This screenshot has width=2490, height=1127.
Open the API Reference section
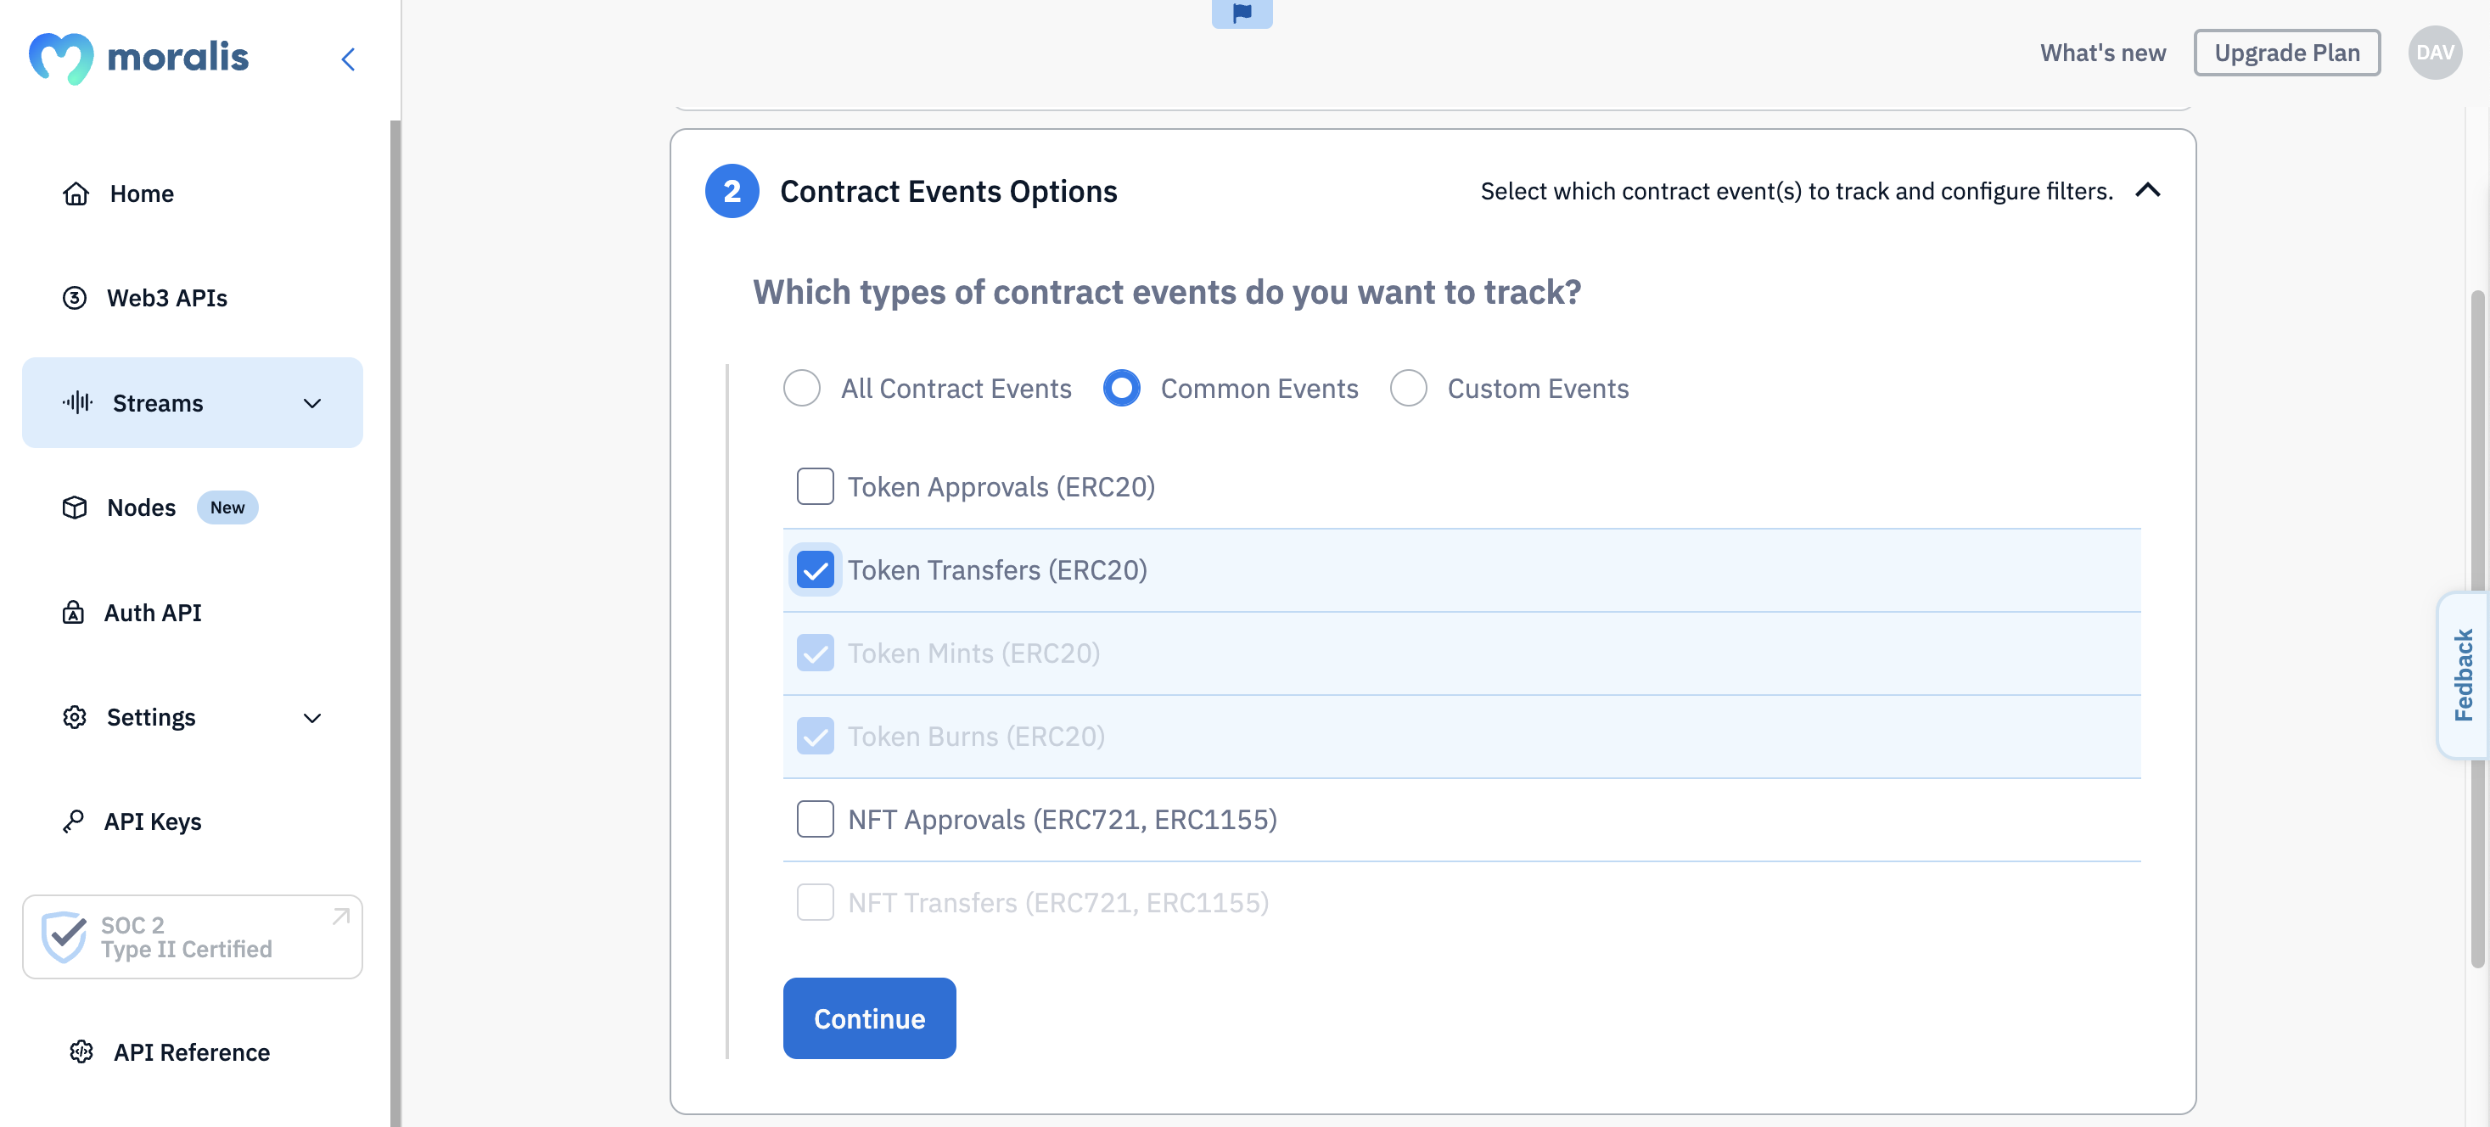(x=192, y=1052)
